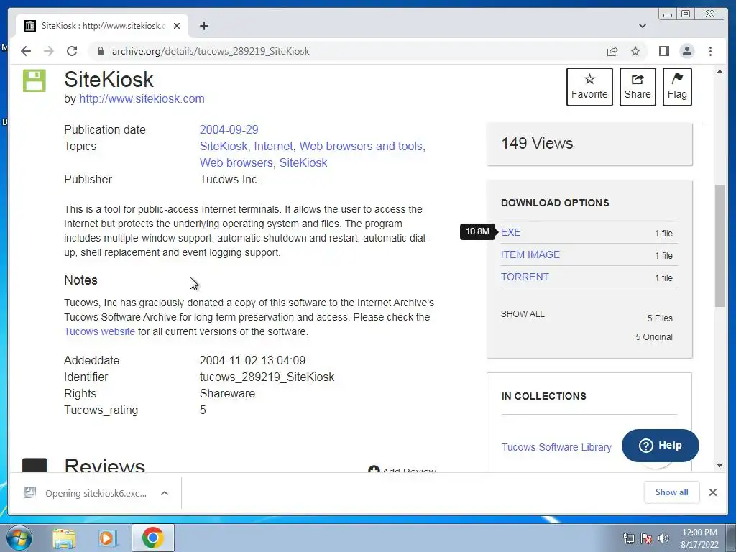Click the 5 Files text
The image size is (736, 552).
pos(660,318)
